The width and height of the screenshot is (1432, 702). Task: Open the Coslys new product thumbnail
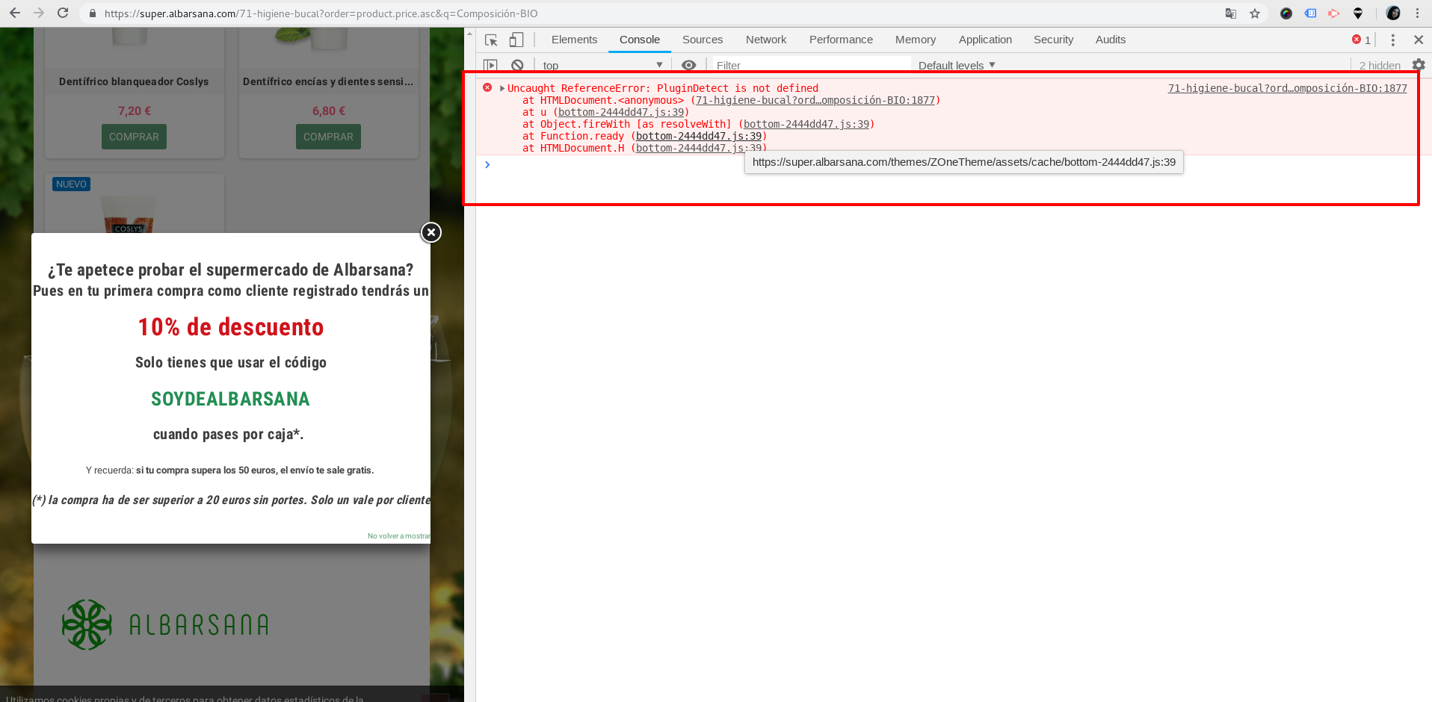point(134,214)
